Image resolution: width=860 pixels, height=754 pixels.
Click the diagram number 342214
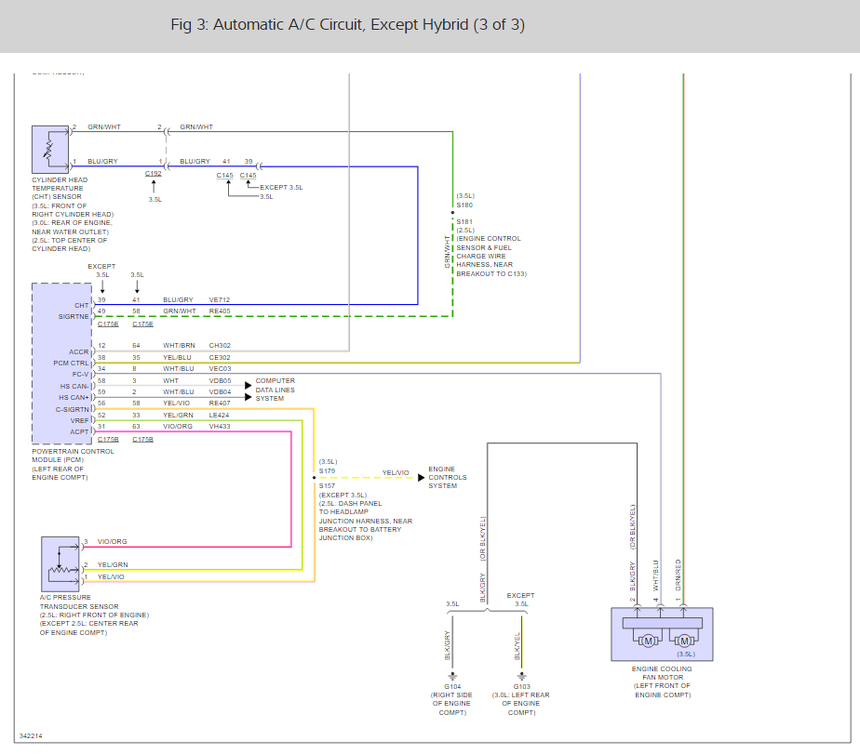[31, 736]
